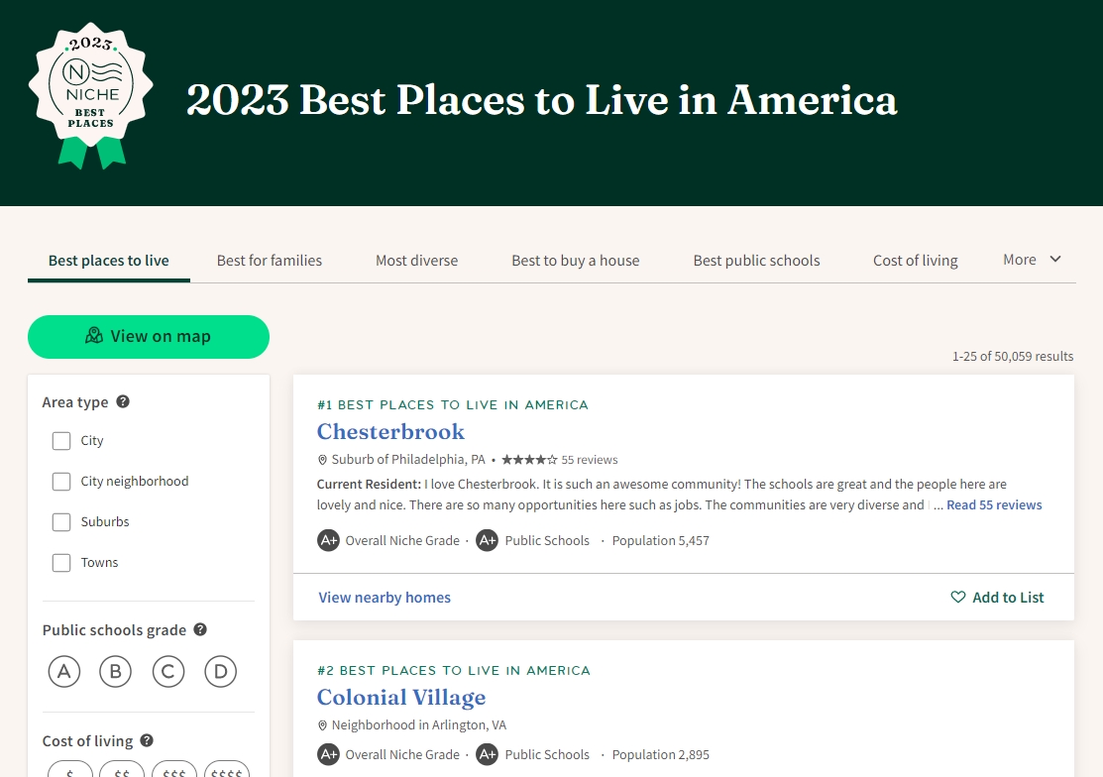This screenshot has width=1103, height=777.
Task: Expand the More rankings dropdown
Action: [1032, 260]
